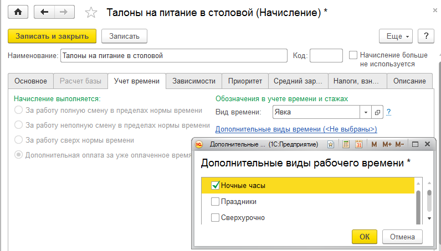Uncheck the Ночные часы checkbox
441x251 pixels.
pos(216,186)
